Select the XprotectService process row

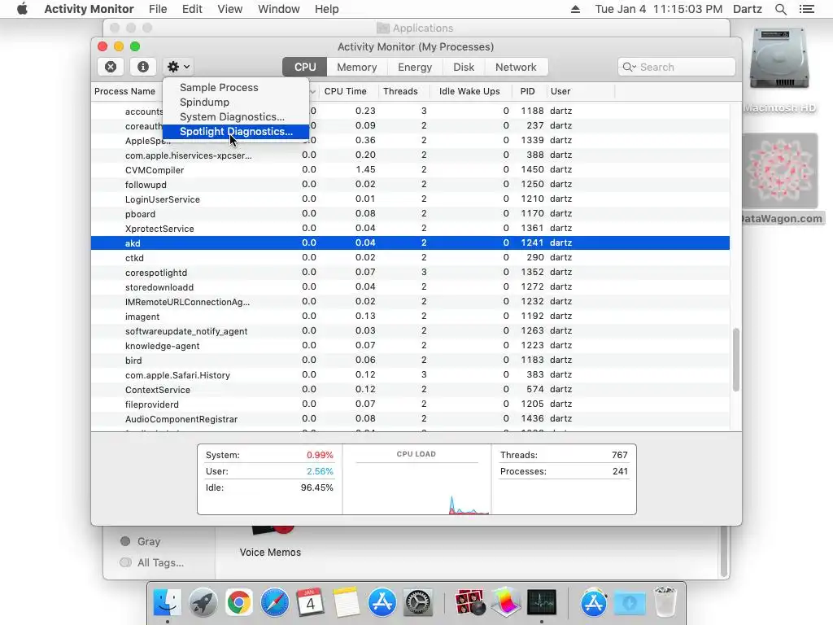410,229
